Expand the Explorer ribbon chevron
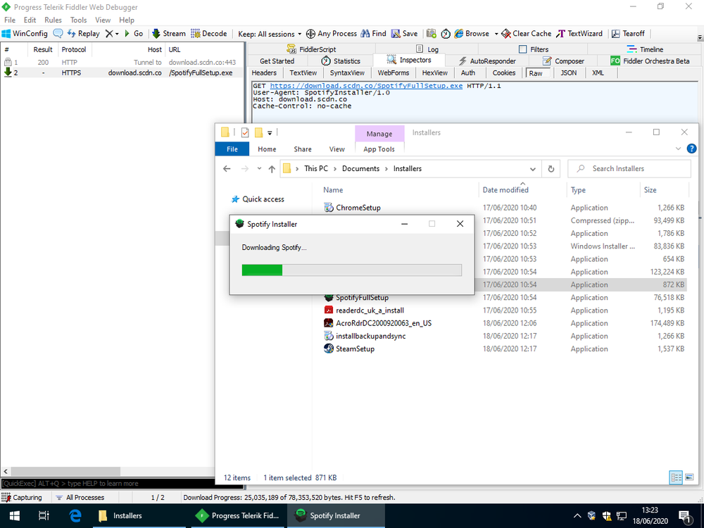Image resolution: width=704 pixels, height=528 pixels. coord(678,149)
